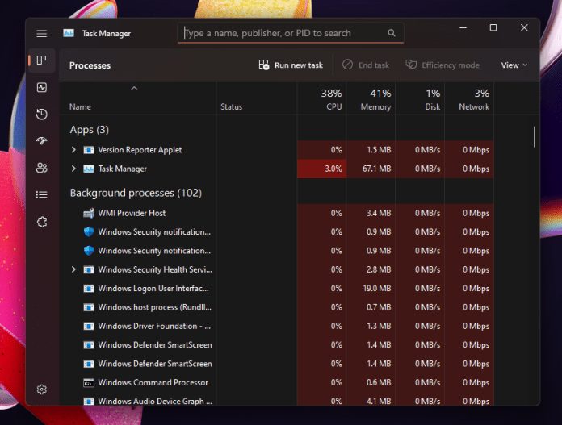
Task: Click Task Manager's 3.0% CPU cell
Action: coord(321,169)
